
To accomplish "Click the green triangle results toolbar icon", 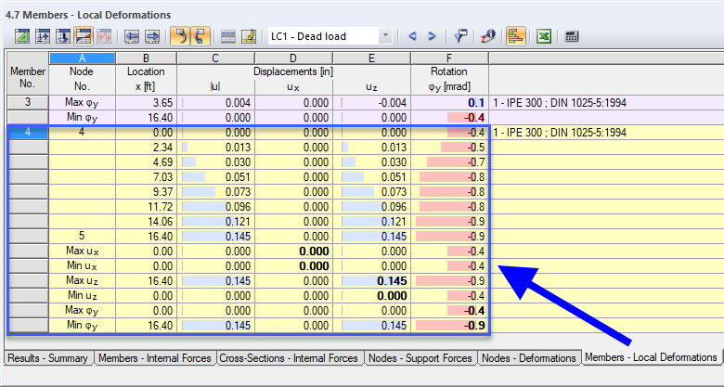I will click(22, 36).
